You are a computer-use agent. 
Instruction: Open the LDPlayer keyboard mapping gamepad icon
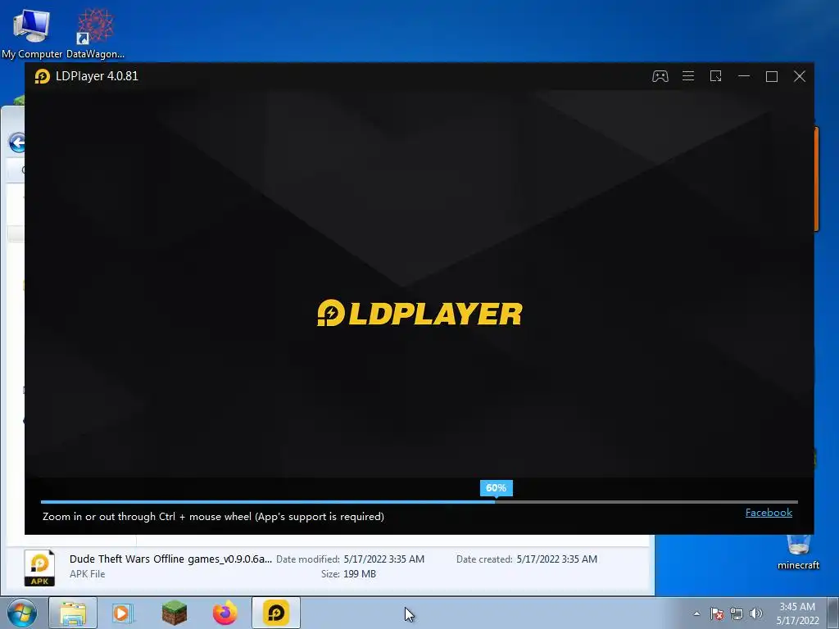(660, 76)
